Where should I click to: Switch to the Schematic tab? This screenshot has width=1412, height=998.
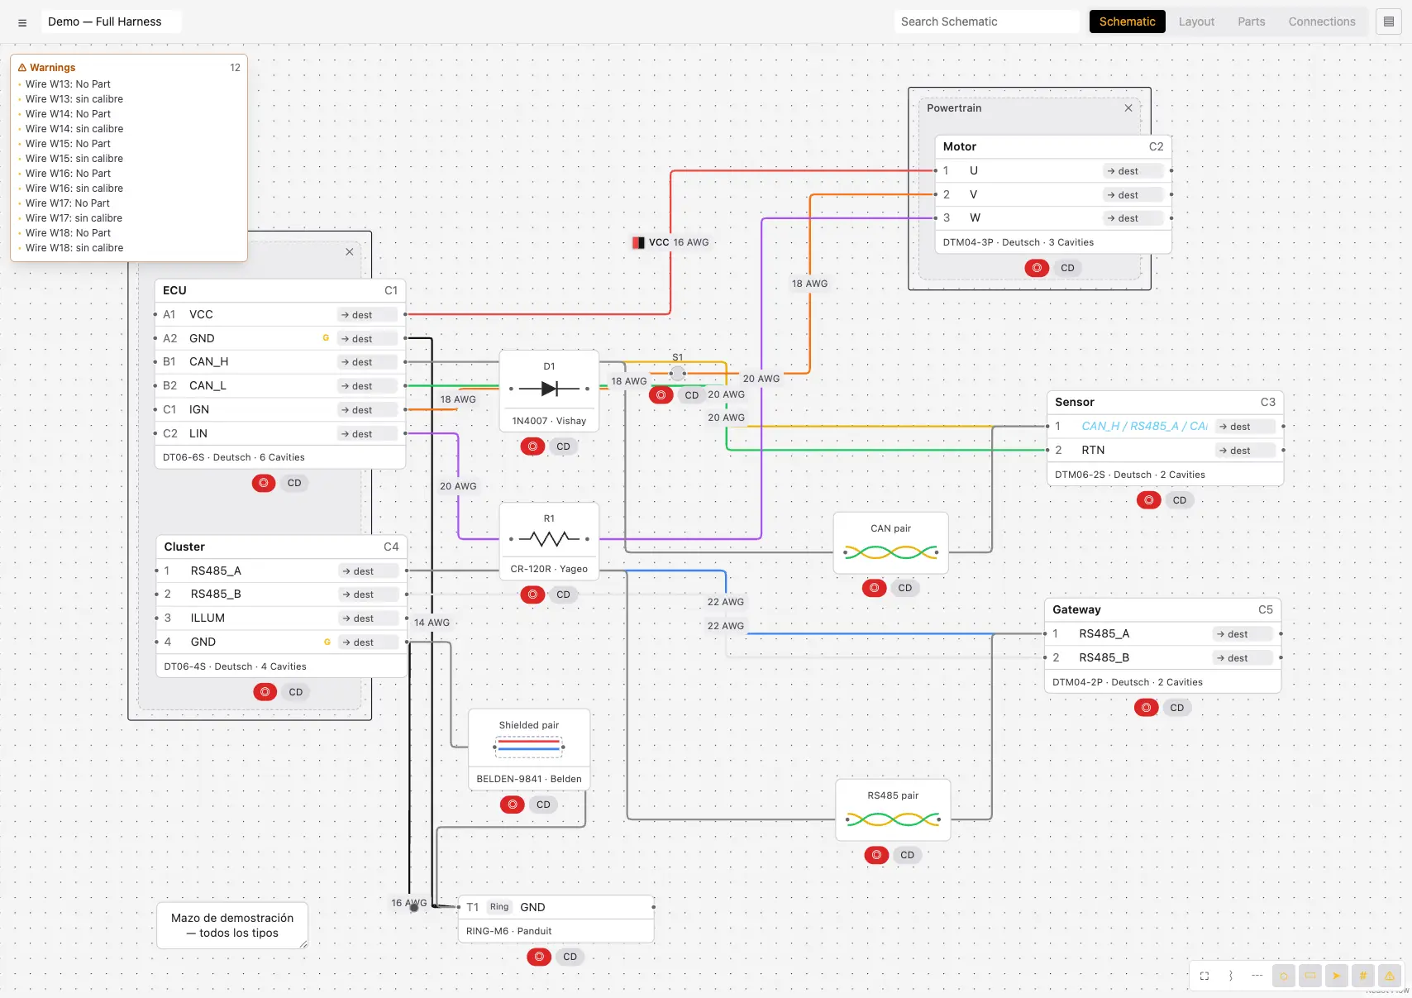pyautogui.click(x=1127, y=21)
